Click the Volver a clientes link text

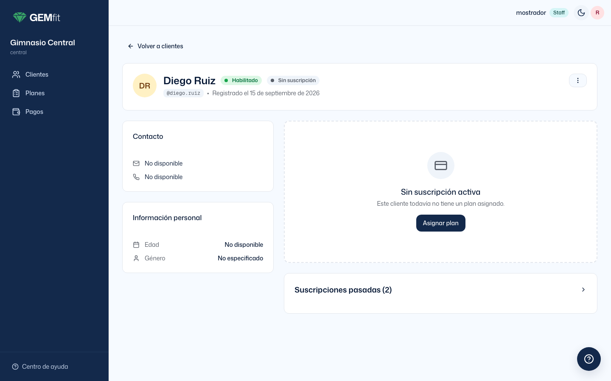click(x=160, y=46)
